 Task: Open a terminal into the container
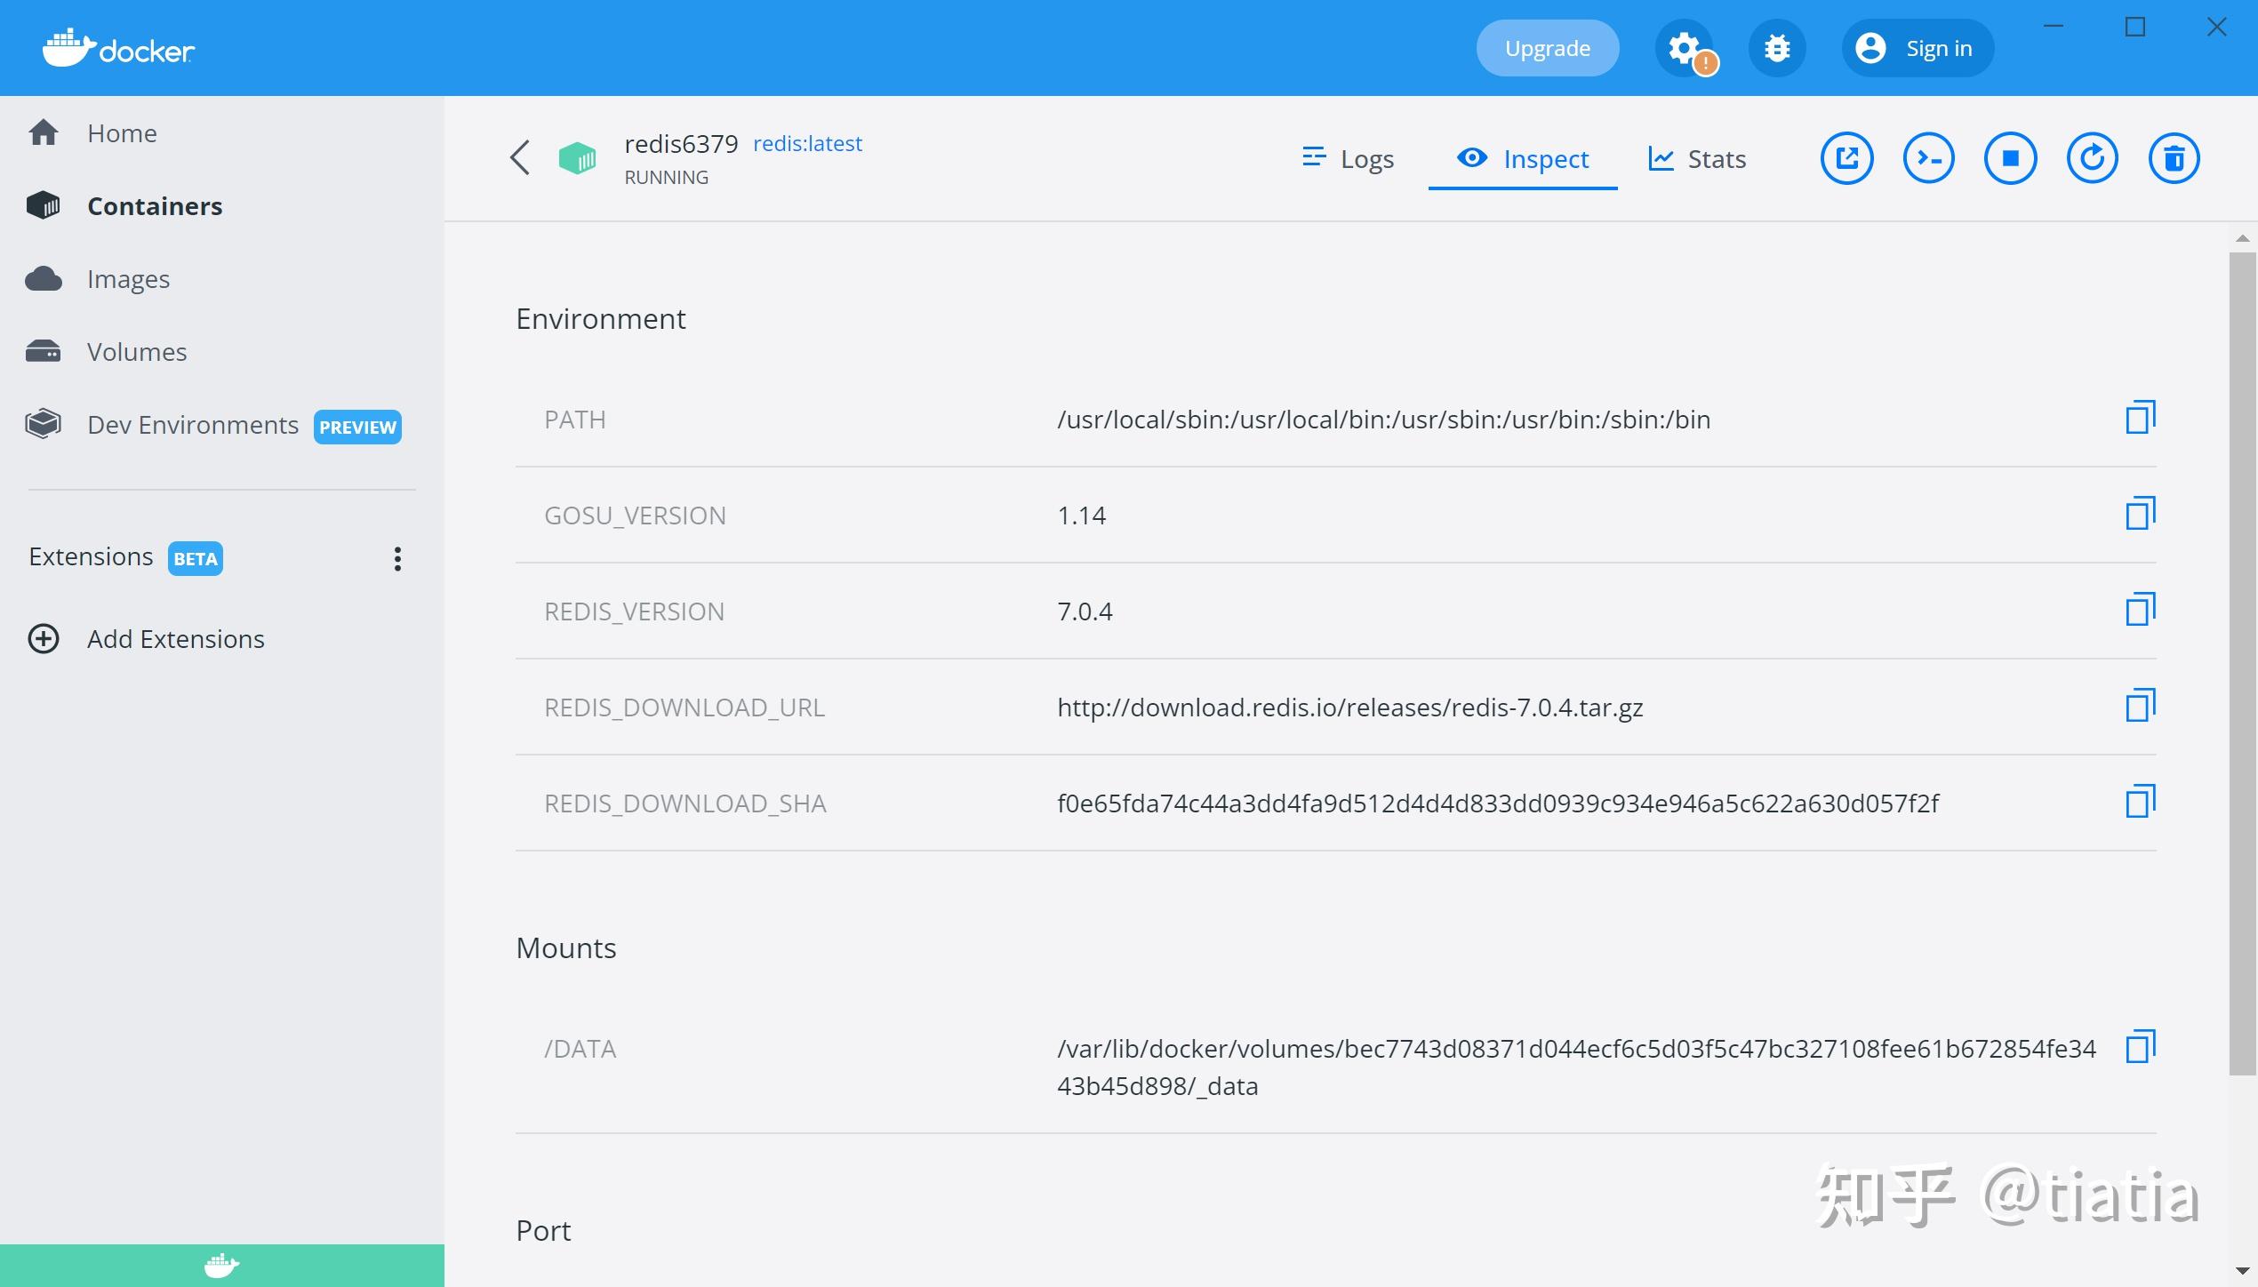pyautogui.click(x=1929, y=157)
